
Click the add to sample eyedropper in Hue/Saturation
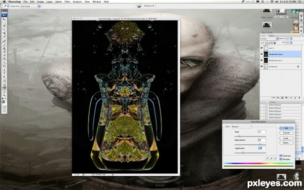(271, 159)
